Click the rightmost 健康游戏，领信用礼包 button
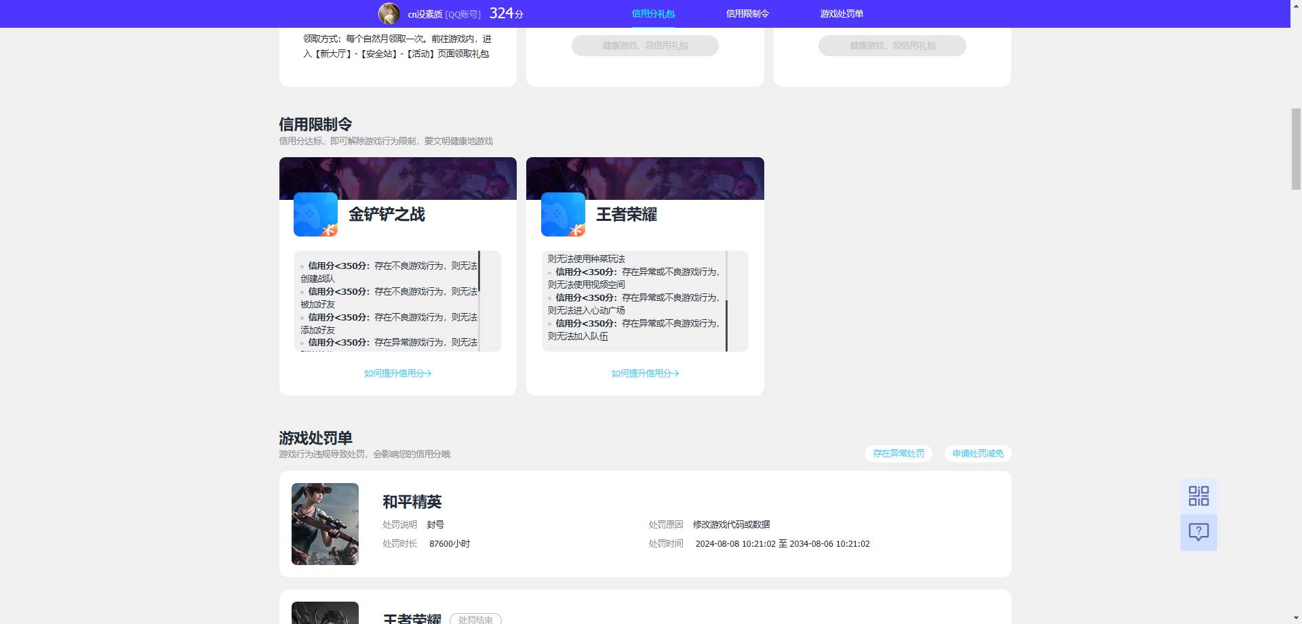 tap(892, 45)
